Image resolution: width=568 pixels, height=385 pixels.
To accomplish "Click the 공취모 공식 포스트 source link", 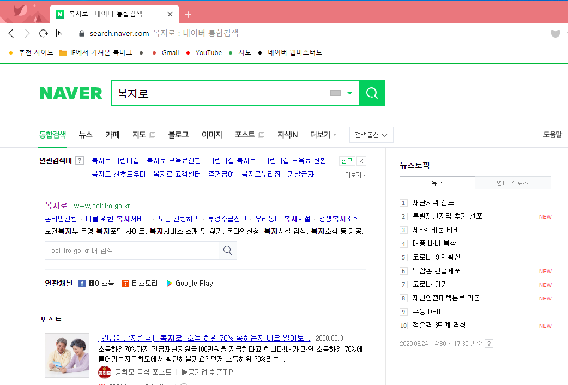I will [x=143, y=372].
